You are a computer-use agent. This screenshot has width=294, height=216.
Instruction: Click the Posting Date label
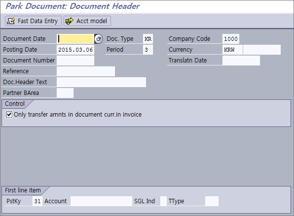pos(20,50)
